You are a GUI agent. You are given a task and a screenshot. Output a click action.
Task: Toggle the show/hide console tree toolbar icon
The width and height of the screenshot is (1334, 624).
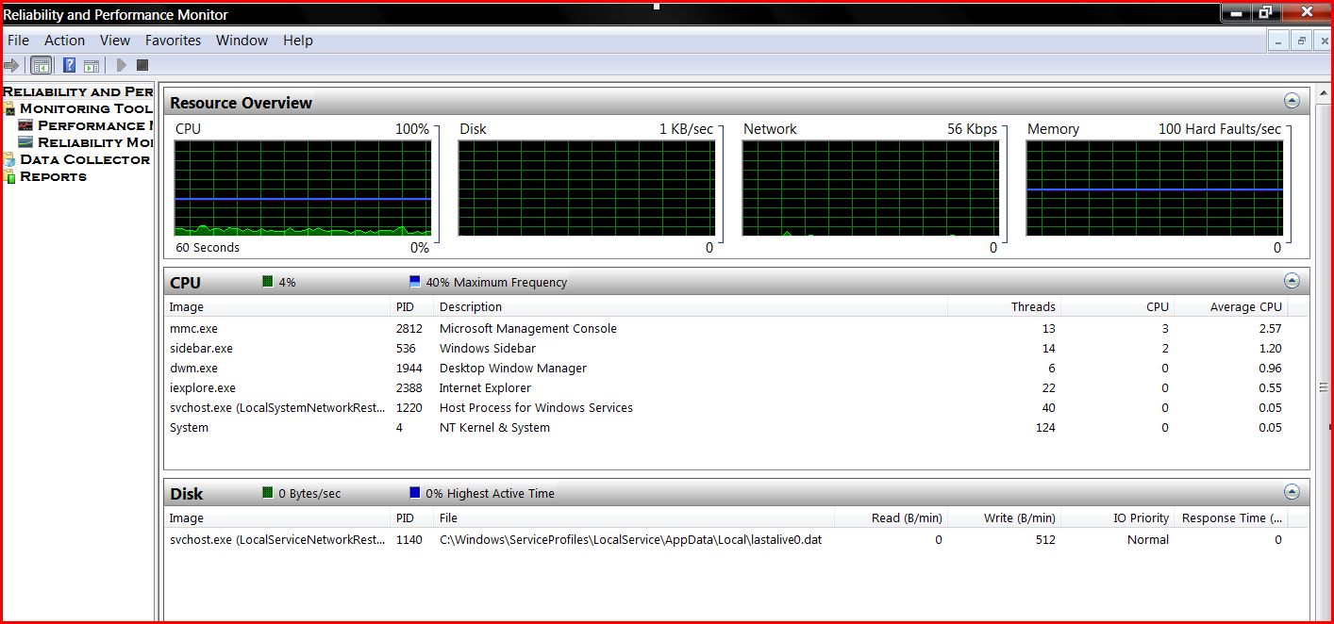tap(41, 65)
